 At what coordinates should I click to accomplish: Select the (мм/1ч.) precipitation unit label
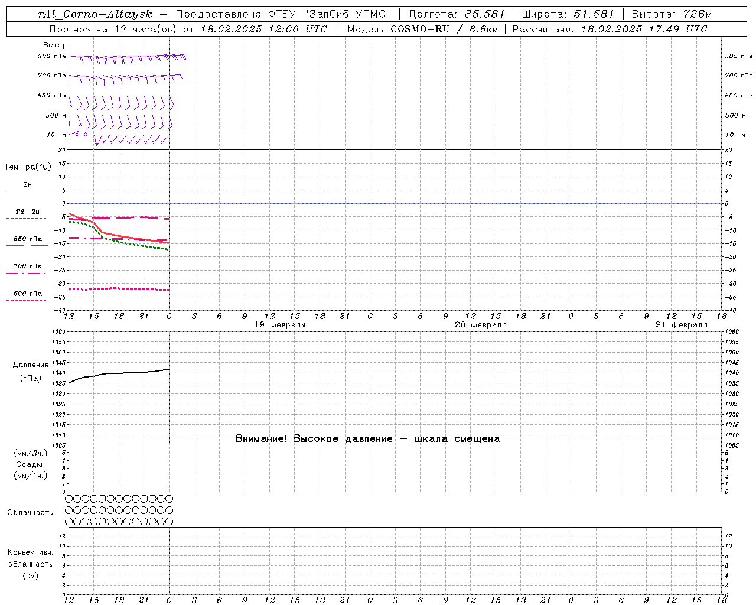(31, 476)
